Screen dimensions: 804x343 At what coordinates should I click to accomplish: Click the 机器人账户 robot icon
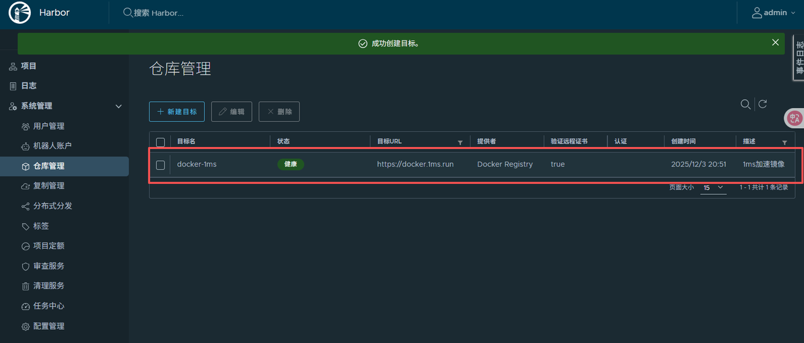tap(26, 146)
